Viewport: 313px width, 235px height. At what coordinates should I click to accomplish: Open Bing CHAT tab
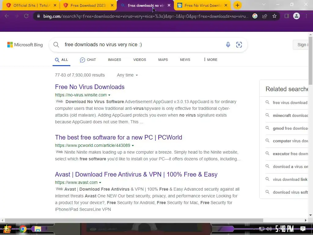pos(88,60)
